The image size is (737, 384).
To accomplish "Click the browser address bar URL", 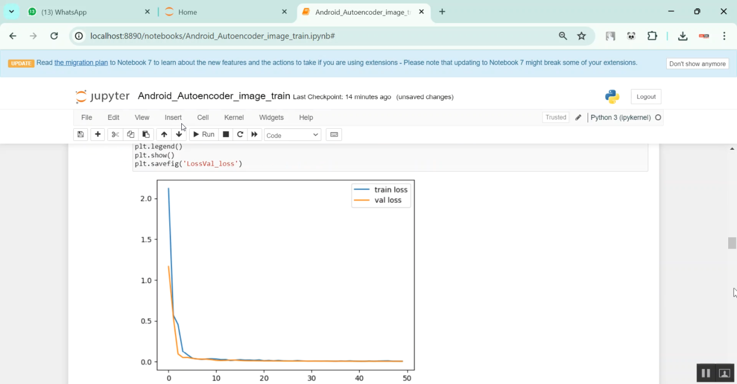I will pyautogui.click(x=212, y=36).
